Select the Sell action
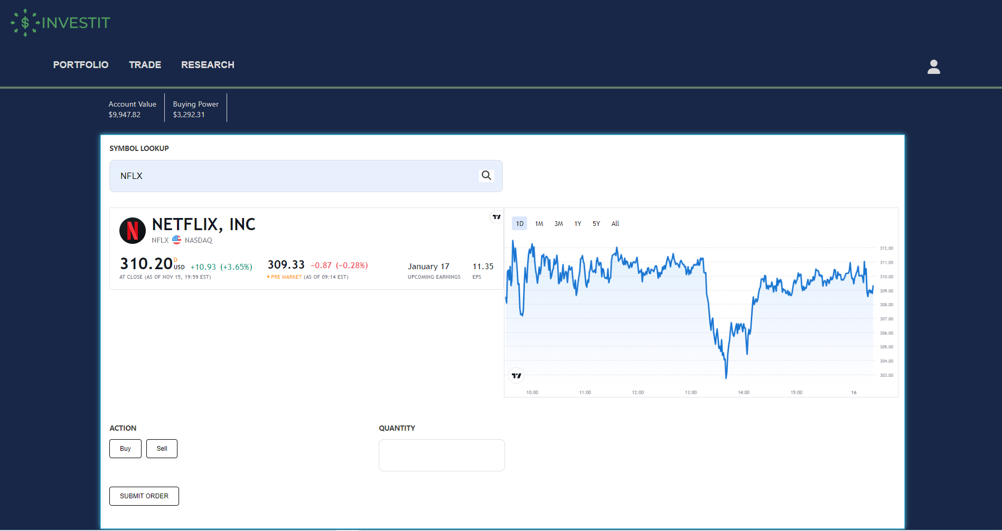Screen dimensions: 1002x531 point(162,448)
